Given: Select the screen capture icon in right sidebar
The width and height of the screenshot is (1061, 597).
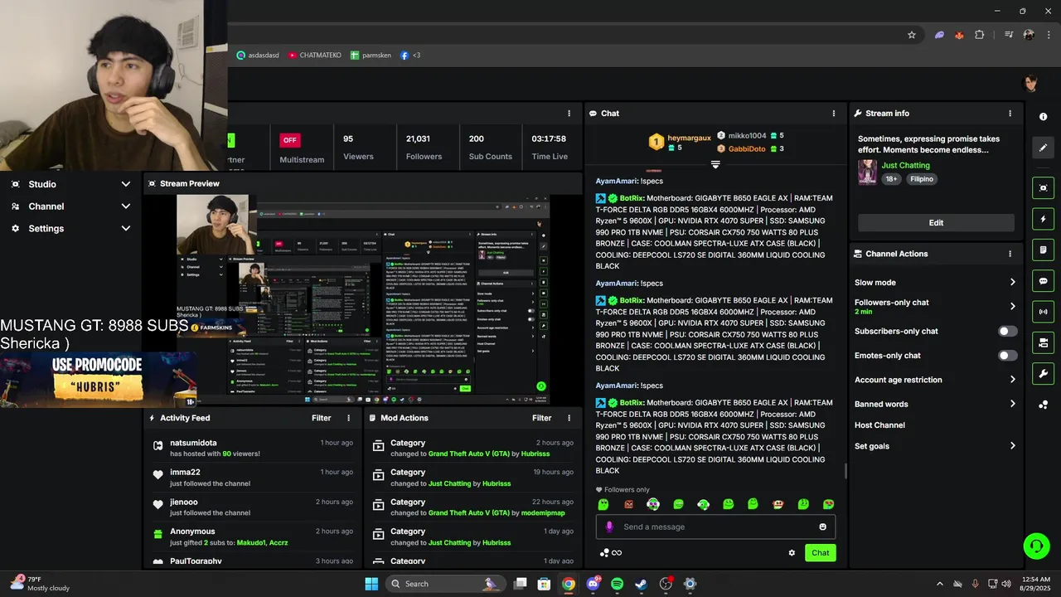Looking at the screenshot, I should click(1044, 188).
